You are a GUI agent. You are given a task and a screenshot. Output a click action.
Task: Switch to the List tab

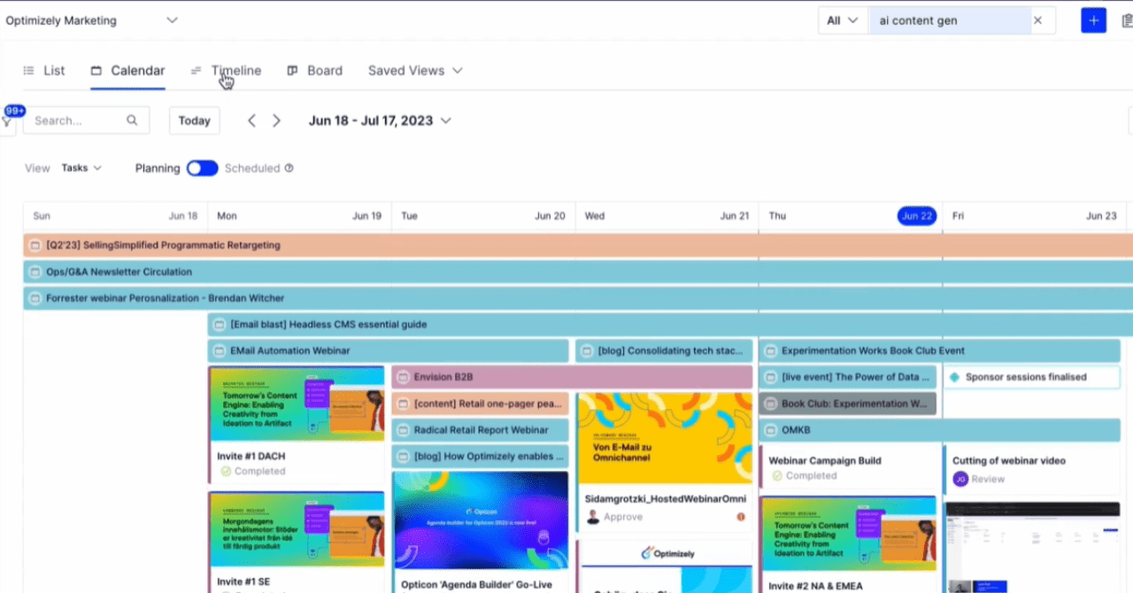(x=44, y=71)
